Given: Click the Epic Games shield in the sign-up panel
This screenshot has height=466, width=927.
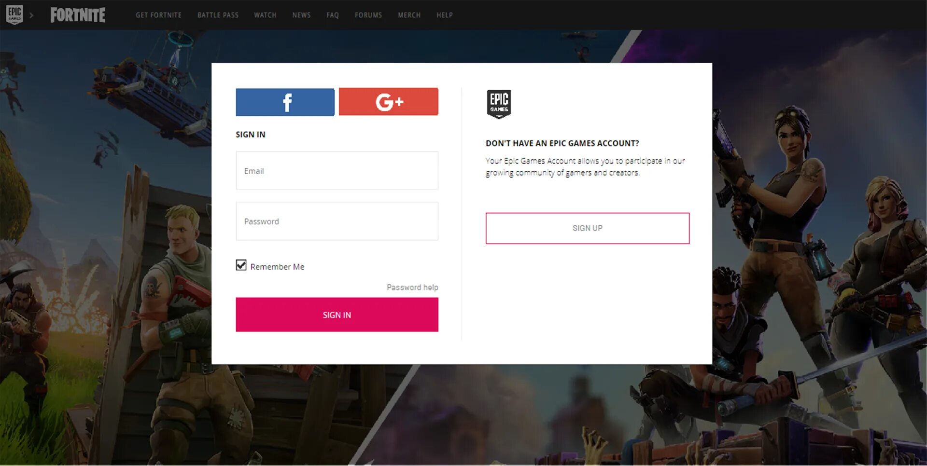Looking at the screenshot, I should (499, 104).
